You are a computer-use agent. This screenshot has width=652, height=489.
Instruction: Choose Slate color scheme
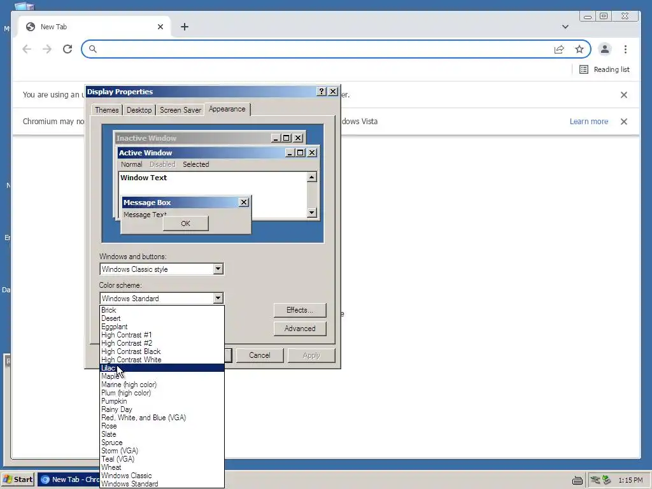(x=162, y=434)
